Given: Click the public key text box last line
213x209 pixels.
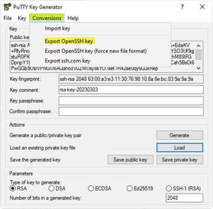Looking at the screenshot, I should pos(84,68).
